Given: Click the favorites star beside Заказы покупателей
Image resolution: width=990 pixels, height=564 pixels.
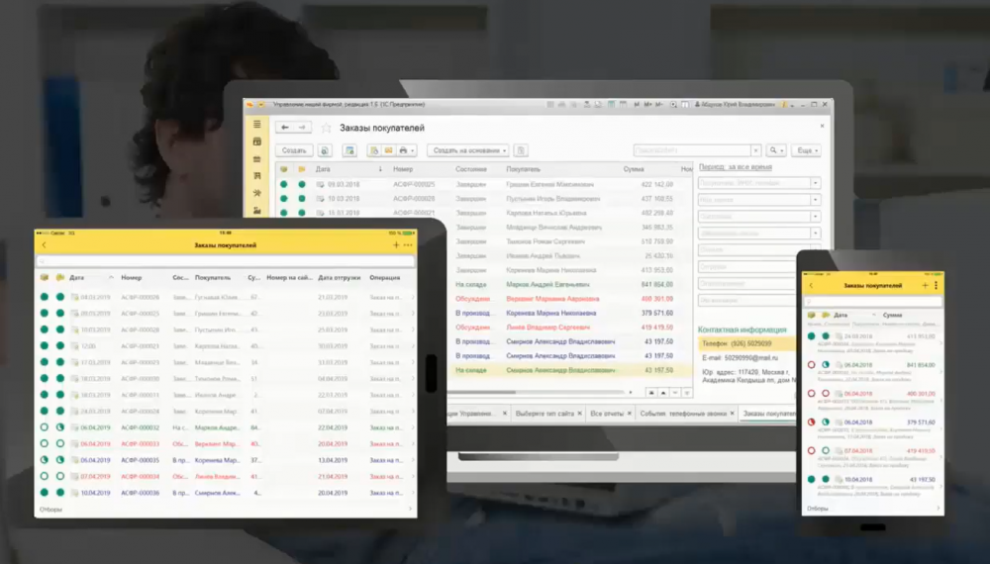Looking at the screenshot, I should coord(326,128).
